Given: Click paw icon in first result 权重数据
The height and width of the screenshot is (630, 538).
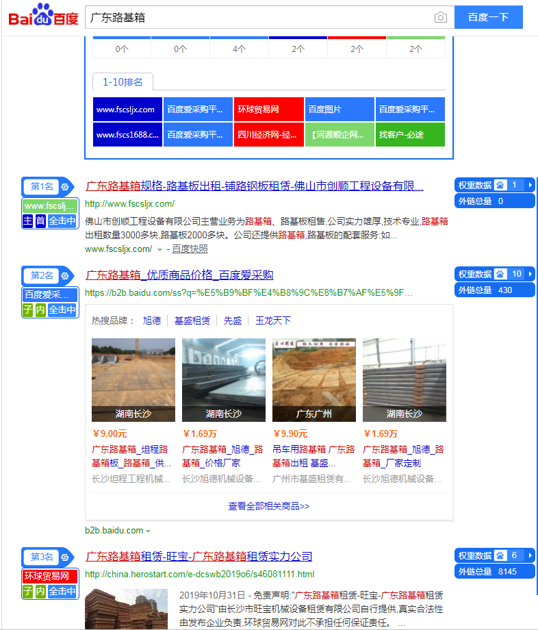Looking at the screenshot, I should click(x=500, y=185).
